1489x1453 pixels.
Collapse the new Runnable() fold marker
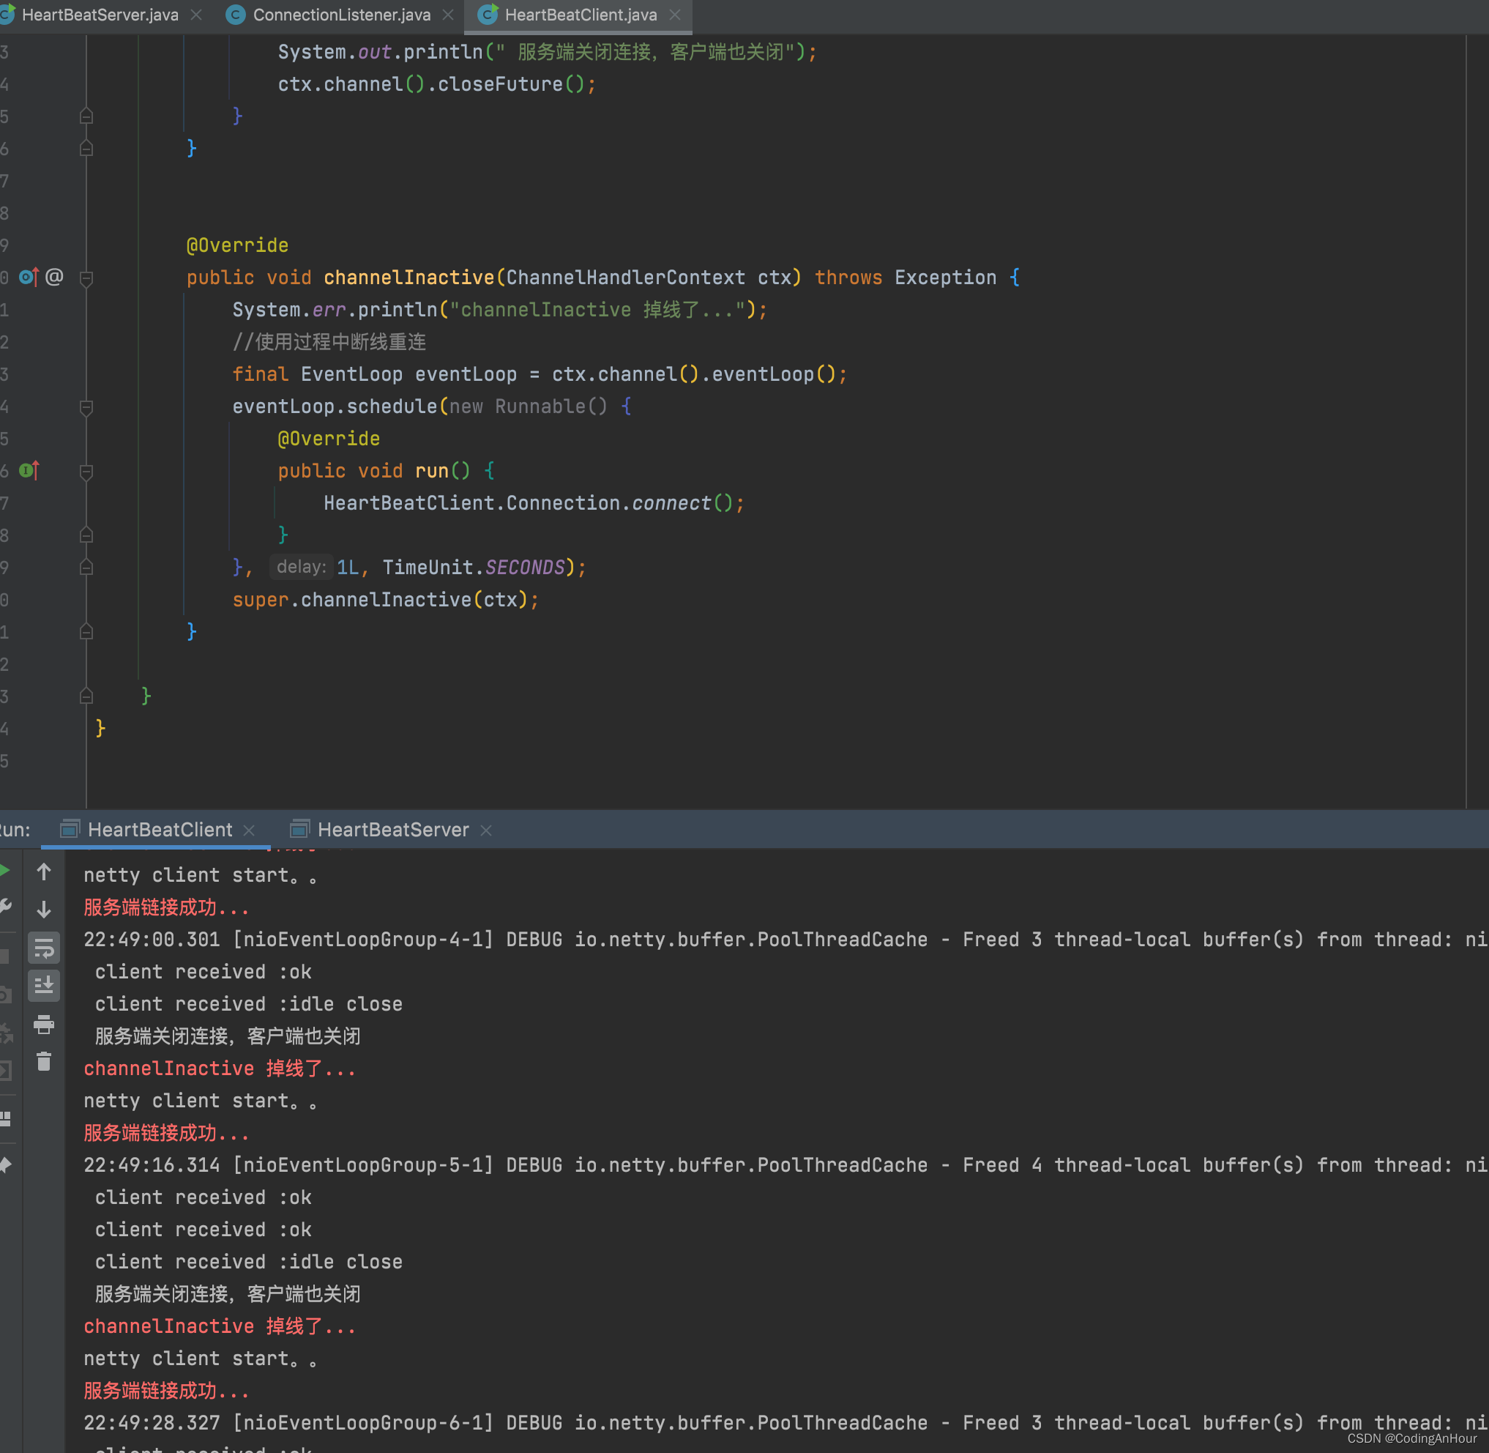click(x=86, y=406)
